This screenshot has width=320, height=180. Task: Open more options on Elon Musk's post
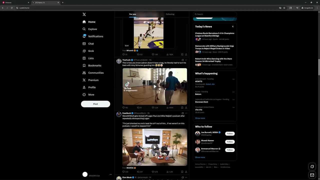pos(186,177)
